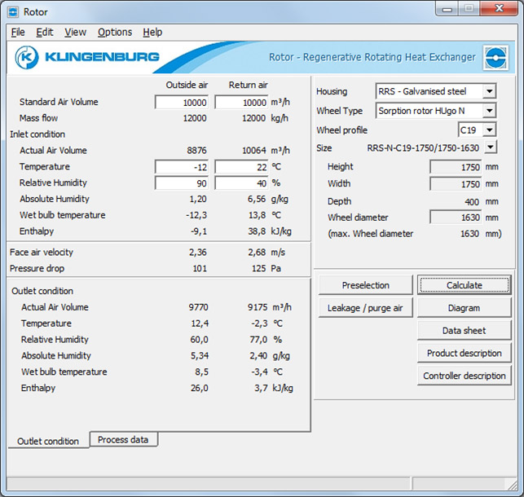This screenshot has width=524, height=497.
Task: Open the Options menu
Action: [x=114, y=32]
